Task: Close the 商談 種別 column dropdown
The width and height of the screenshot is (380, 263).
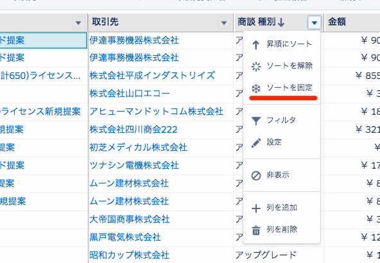Action: pos(315,22)
